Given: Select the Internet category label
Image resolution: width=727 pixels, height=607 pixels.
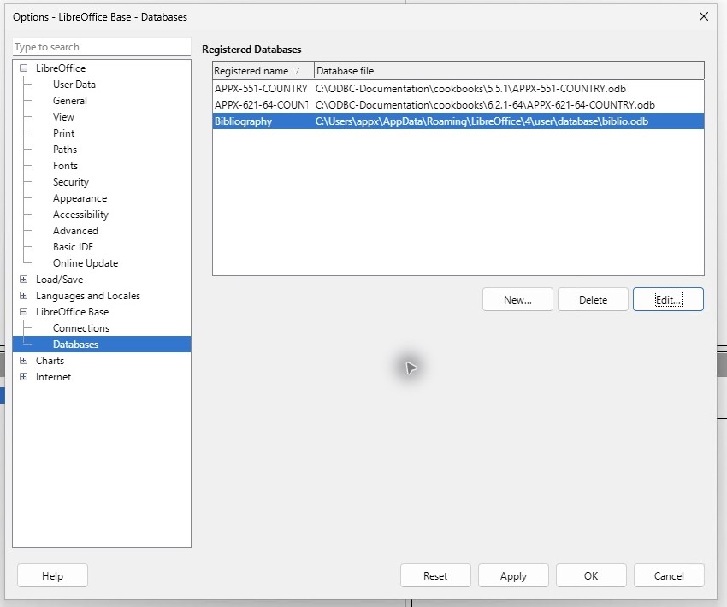Looking at the screenshot, I should point(53,377).
